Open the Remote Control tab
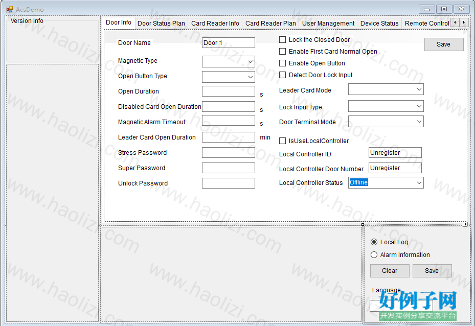This screenshot has width=475, height=326. click(x=427, y=24)
